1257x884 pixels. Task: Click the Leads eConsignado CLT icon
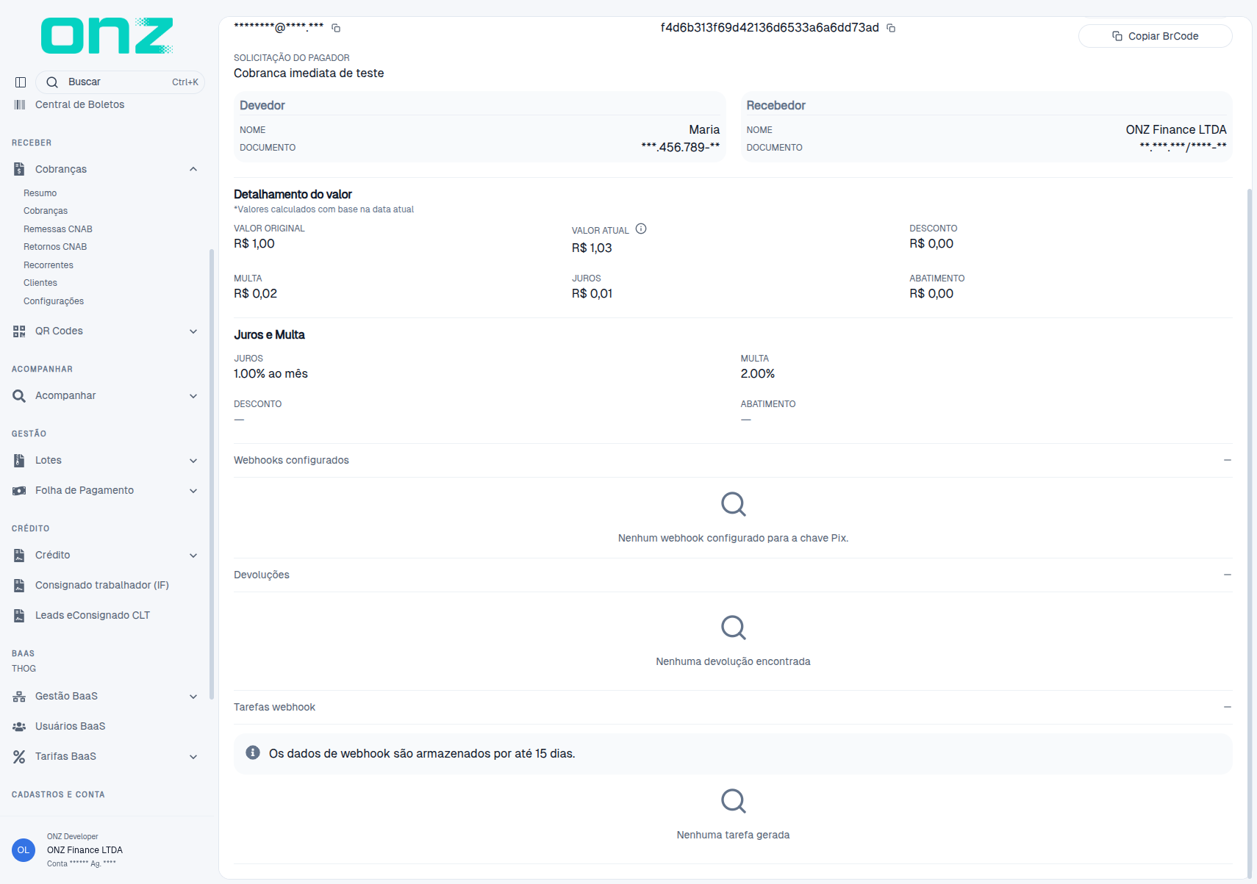coord(19,616)
